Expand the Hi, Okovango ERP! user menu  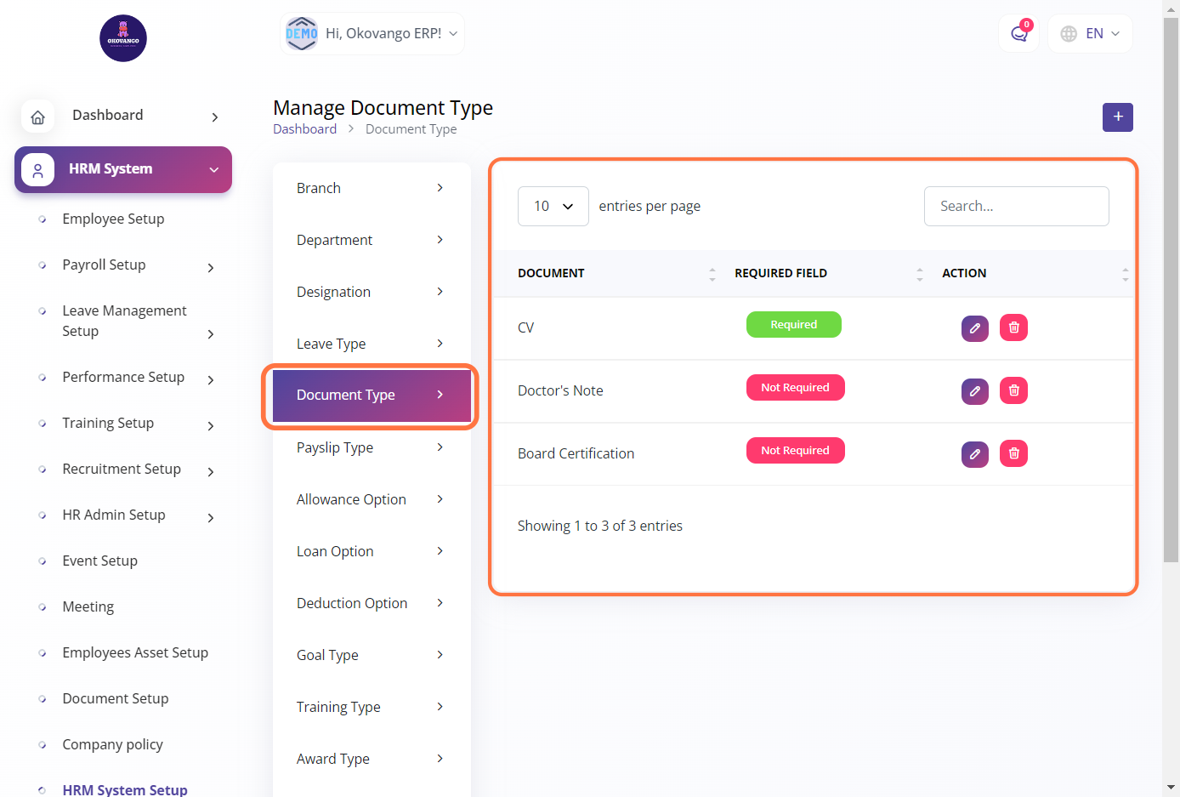click(x=372, y=34)
